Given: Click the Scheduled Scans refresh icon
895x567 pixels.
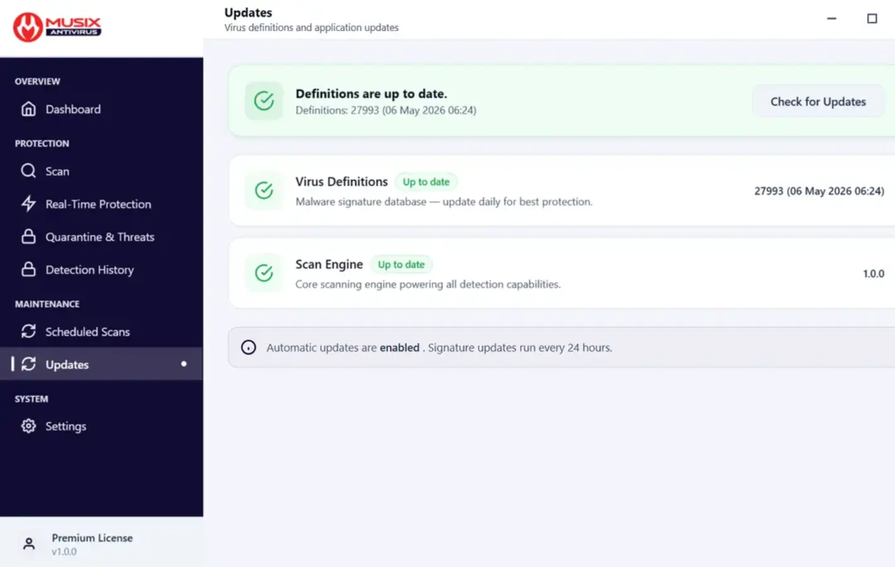Looking at the screenshot, I should [28, 331].
